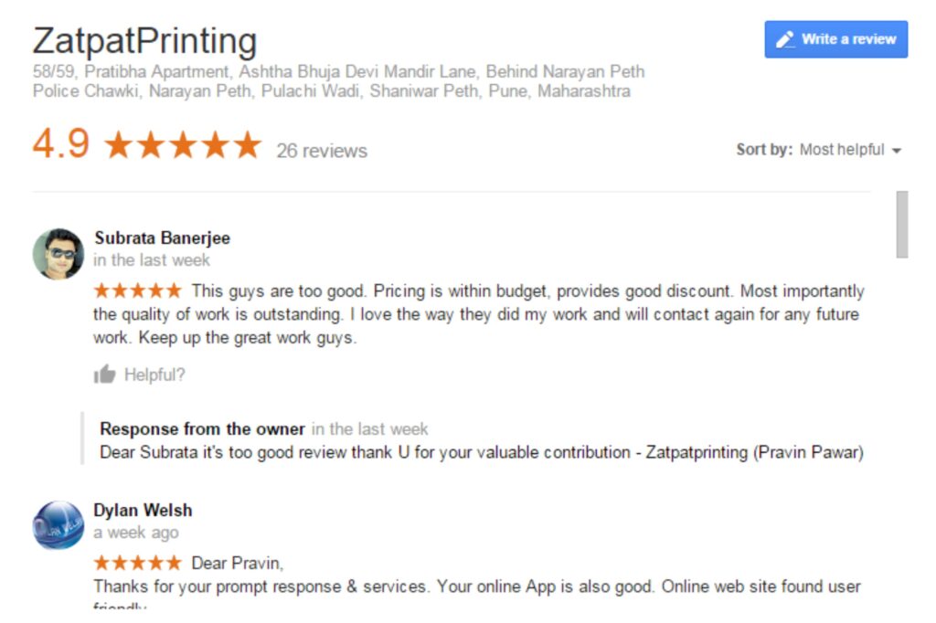Viewport: 936px width, 623px height.
Task: Click Subrata Banerjee's five-star rating
Action: [x=138, y=291]
